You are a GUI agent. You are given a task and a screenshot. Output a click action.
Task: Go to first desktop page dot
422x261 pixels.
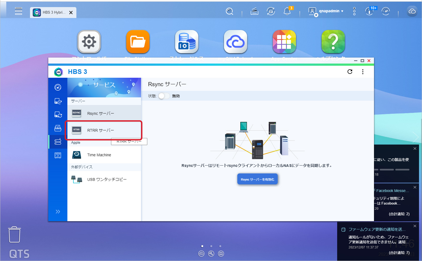(202, 246)
